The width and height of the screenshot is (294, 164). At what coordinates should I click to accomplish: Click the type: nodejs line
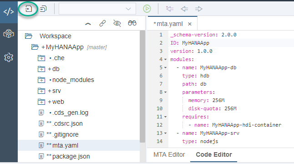200,142
